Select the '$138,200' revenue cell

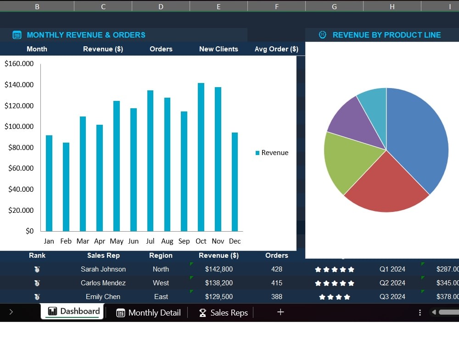[218, 283]
